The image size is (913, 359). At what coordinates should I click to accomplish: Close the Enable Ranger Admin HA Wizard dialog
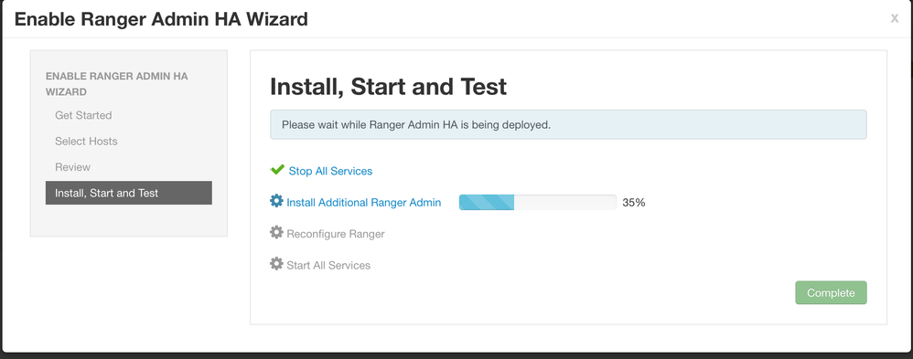pyautogui.click(x=895, y=18)
